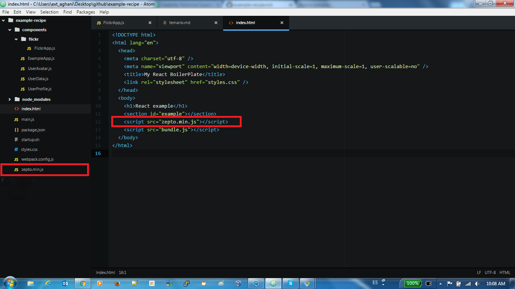Collapse the example-recipe root folder

4,20
